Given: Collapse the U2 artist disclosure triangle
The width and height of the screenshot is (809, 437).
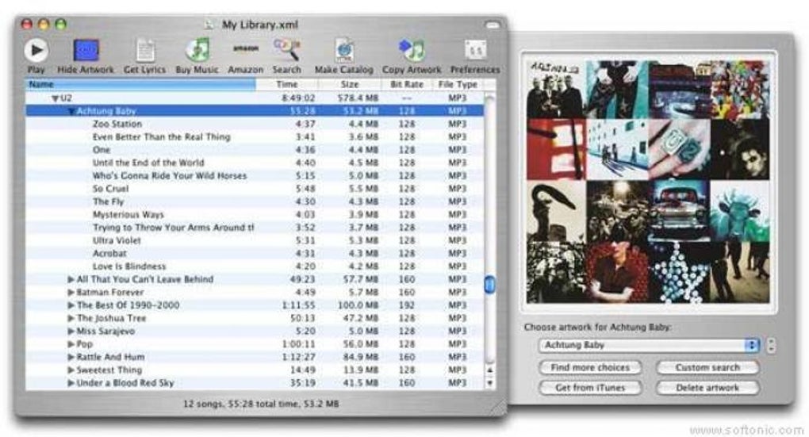Looking at the screenshot, I should click(56, 98).
